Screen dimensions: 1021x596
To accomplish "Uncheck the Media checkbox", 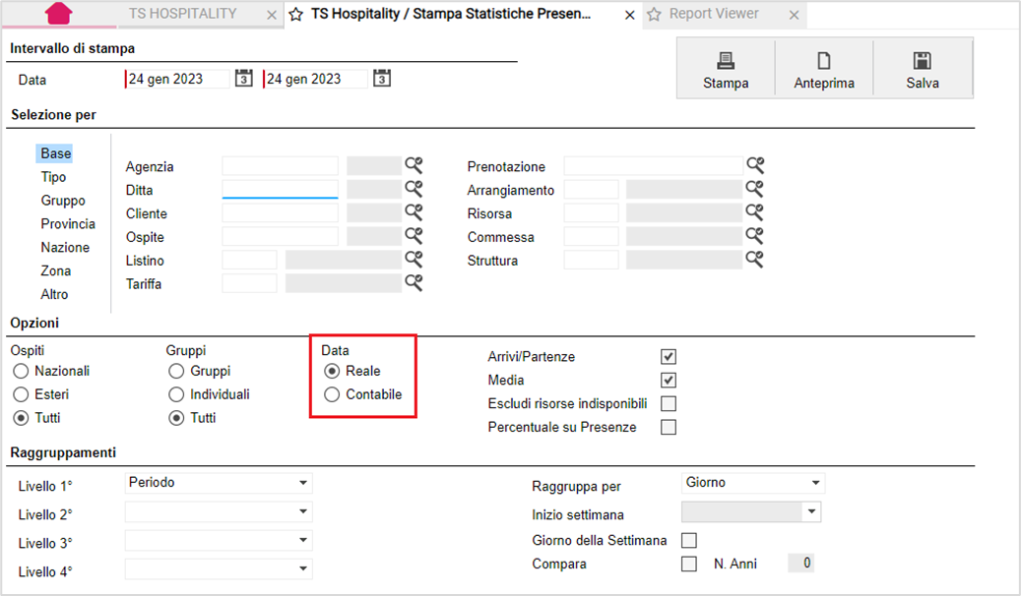I will pyautogui.click(x=669, y=380).
